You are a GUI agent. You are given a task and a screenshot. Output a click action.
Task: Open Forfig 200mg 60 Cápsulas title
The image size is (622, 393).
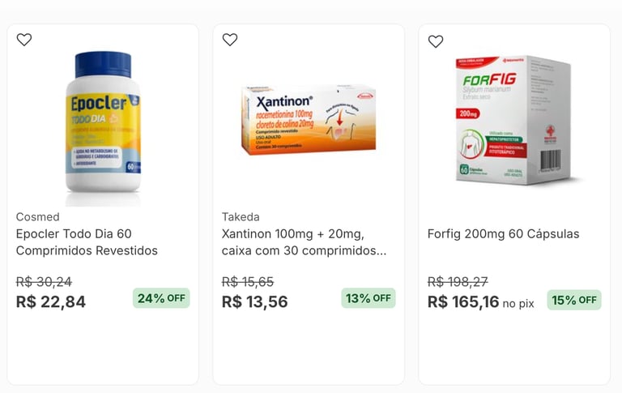[x=503, y=234]
